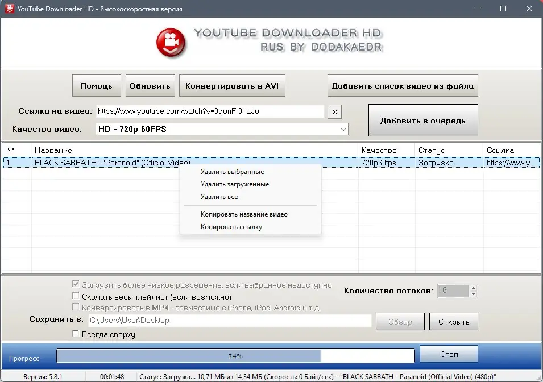Enable Скачать весь плейлист checkbox
543x382 pixels.
click(x=76, y=296)
